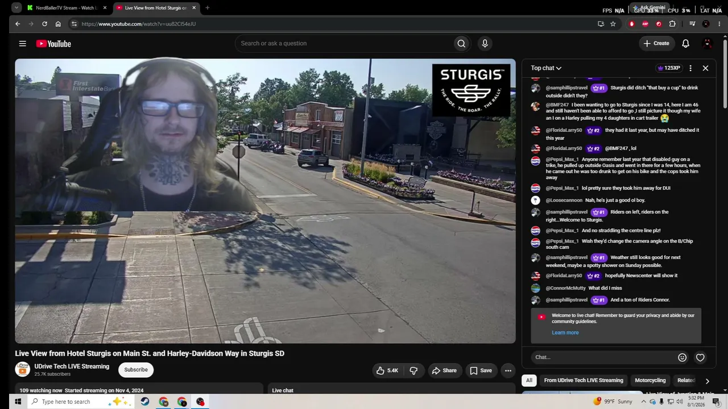Select the Live View from Hotel Sturgis tab

point(155,8)
